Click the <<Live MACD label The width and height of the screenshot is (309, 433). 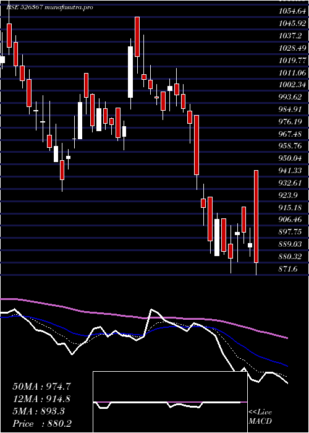coord(260,417)
